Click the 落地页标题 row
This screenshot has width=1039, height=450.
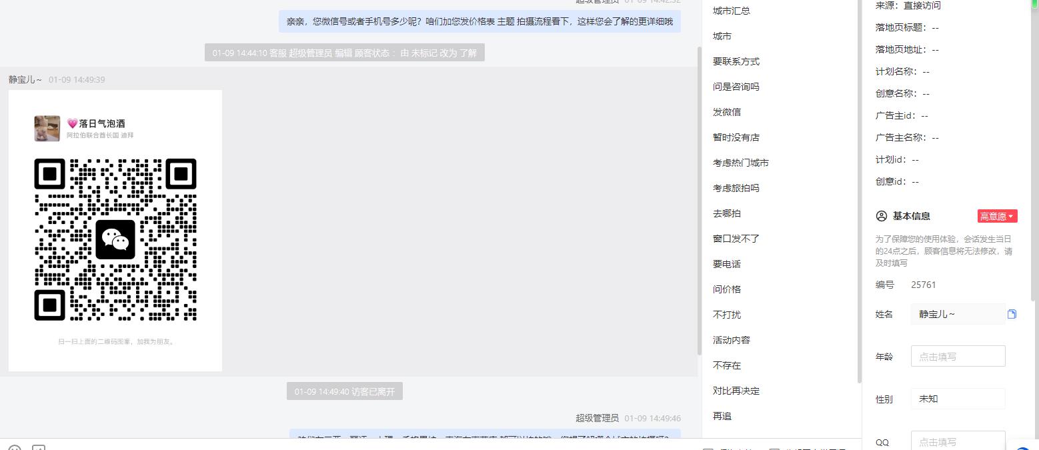(907, 27)
